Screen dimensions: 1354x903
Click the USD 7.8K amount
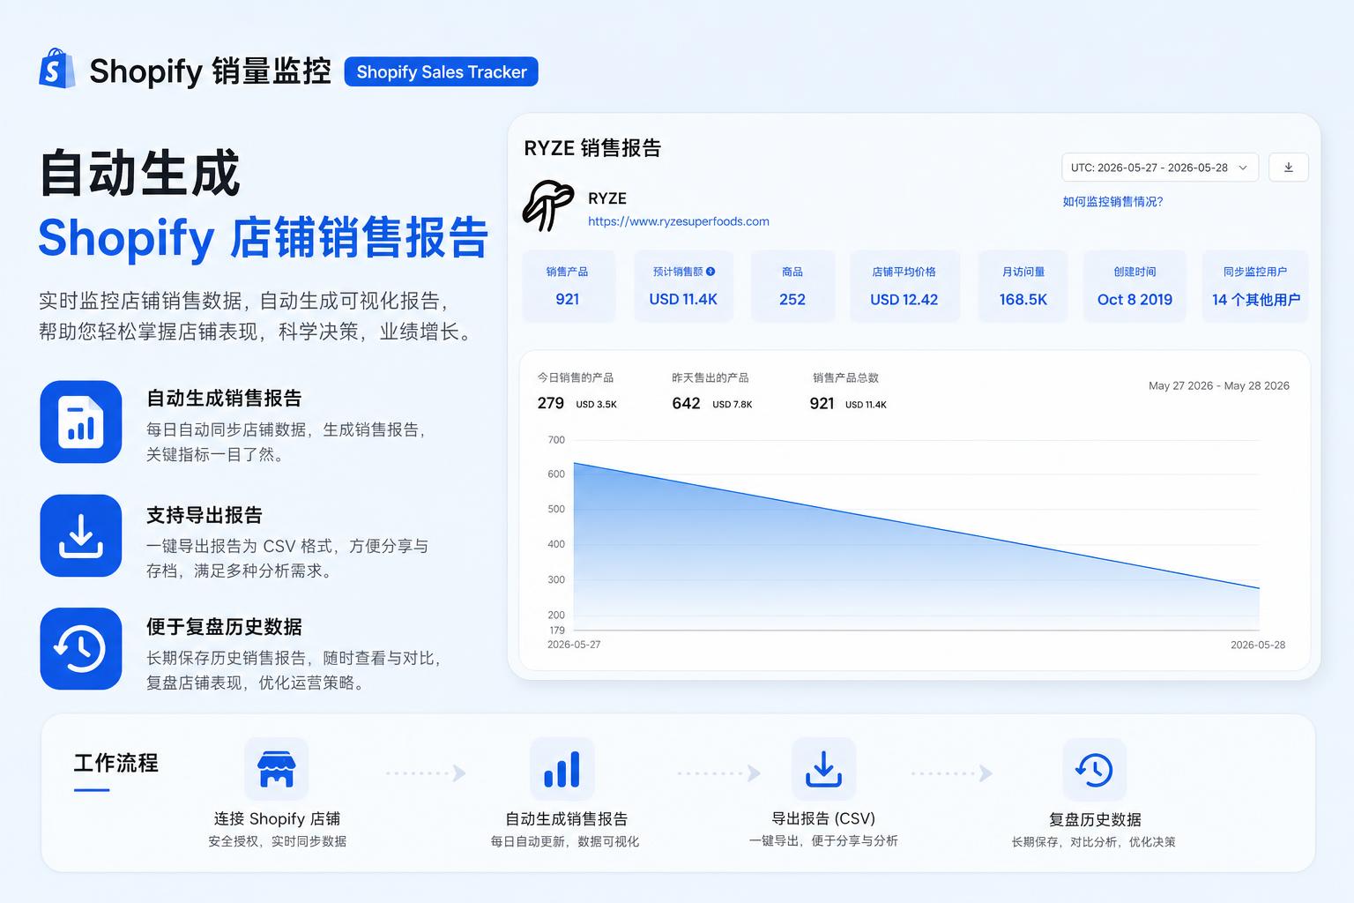coord(733,405)
